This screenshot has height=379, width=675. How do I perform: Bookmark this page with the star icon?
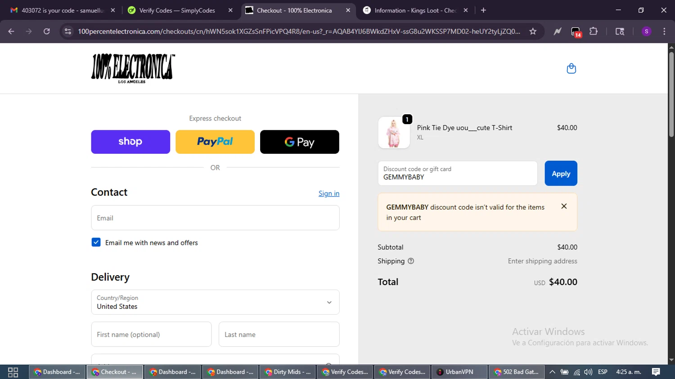[533, 31]
